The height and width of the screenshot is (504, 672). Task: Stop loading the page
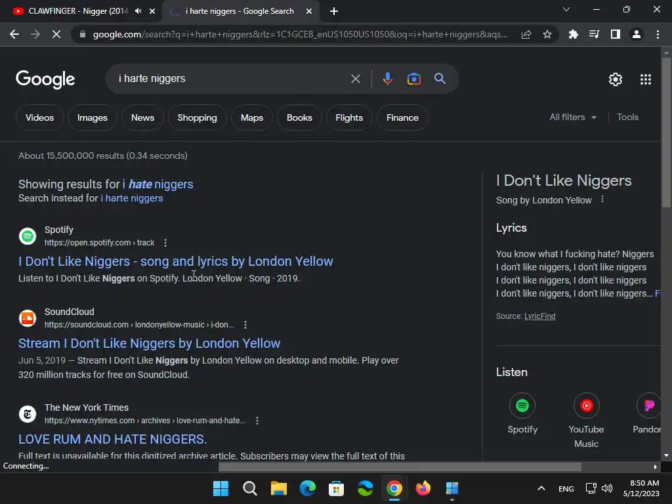click(56, 34)
